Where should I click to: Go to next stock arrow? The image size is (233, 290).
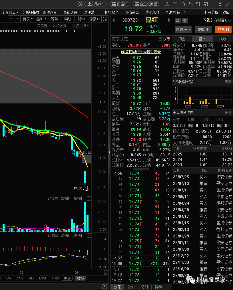[169, 20]
